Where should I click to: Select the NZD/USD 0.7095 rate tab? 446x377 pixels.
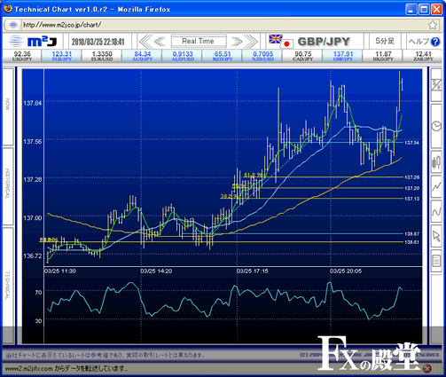pyautogui.click(x=262, y=56)
